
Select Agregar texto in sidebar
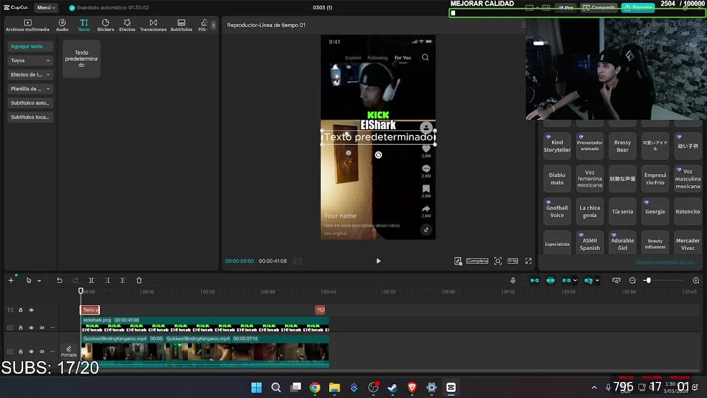click(x=30, y=46)
